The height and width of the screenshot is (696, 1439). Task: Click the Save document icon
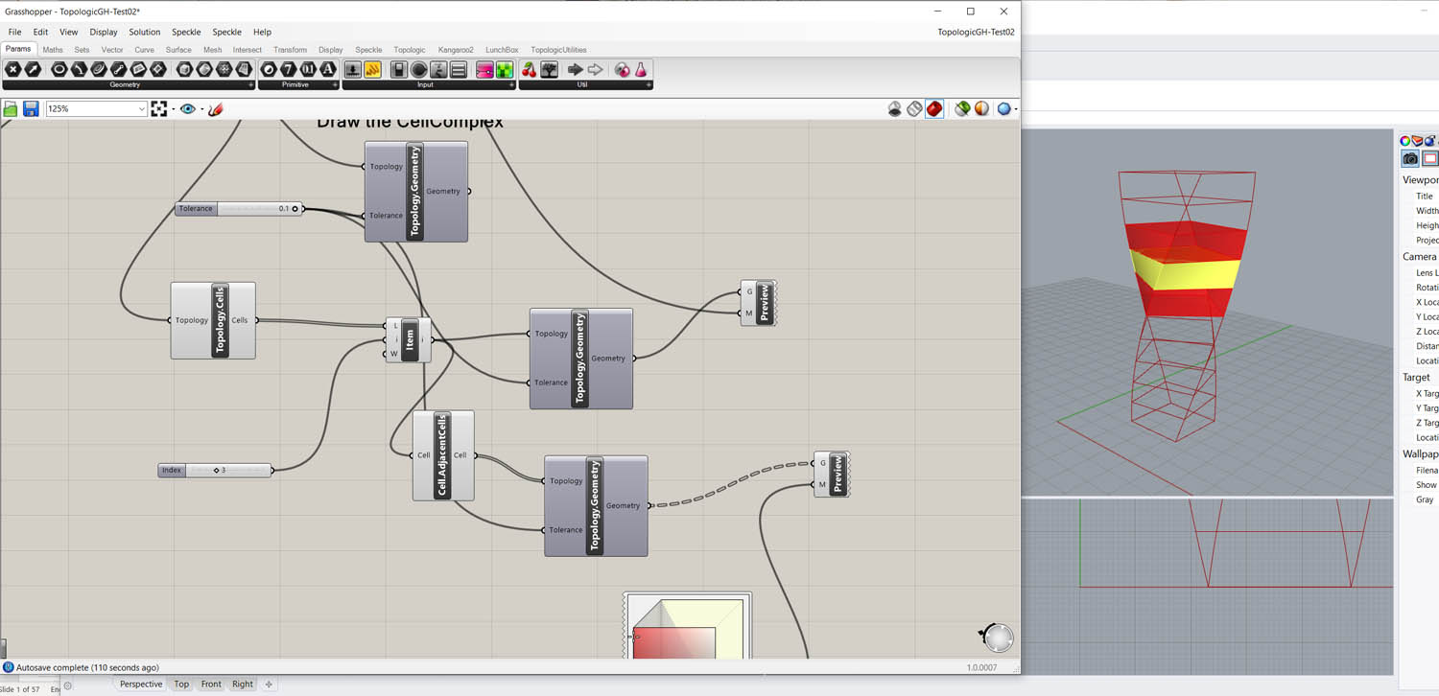click(x=31, y=109)
